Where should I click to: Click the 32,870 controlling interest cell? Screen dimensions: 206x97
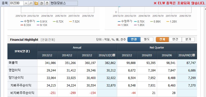(107, 85)
